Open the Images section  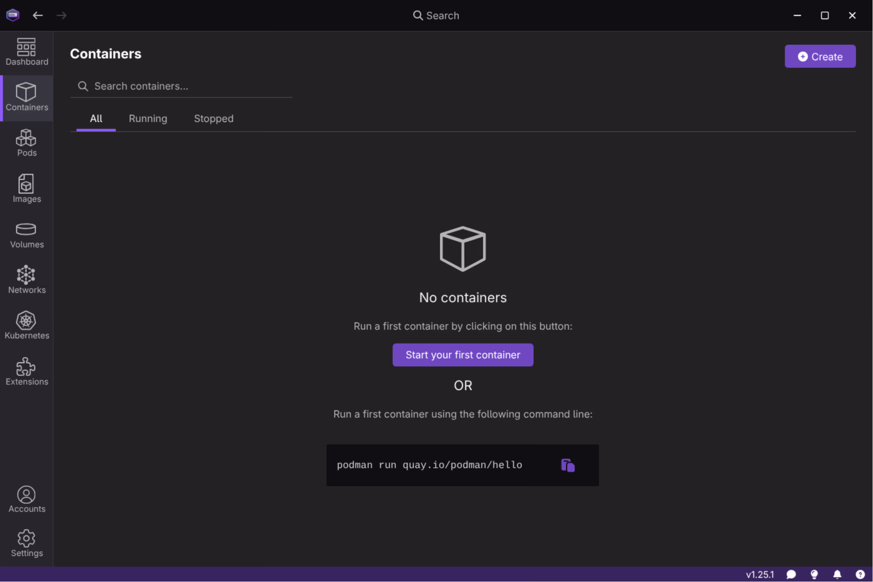pos(27,189)
